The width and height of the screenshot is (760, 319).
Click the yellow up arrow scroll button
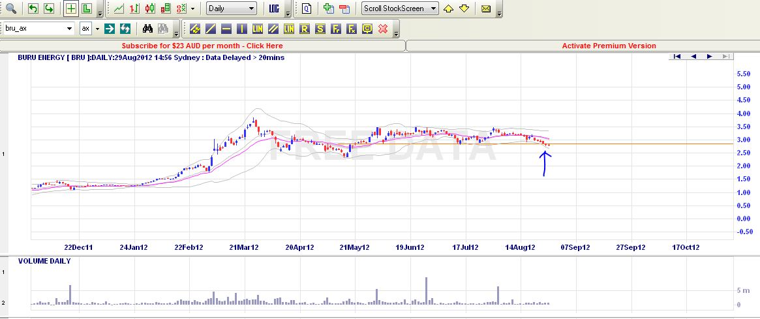(448, 8)
